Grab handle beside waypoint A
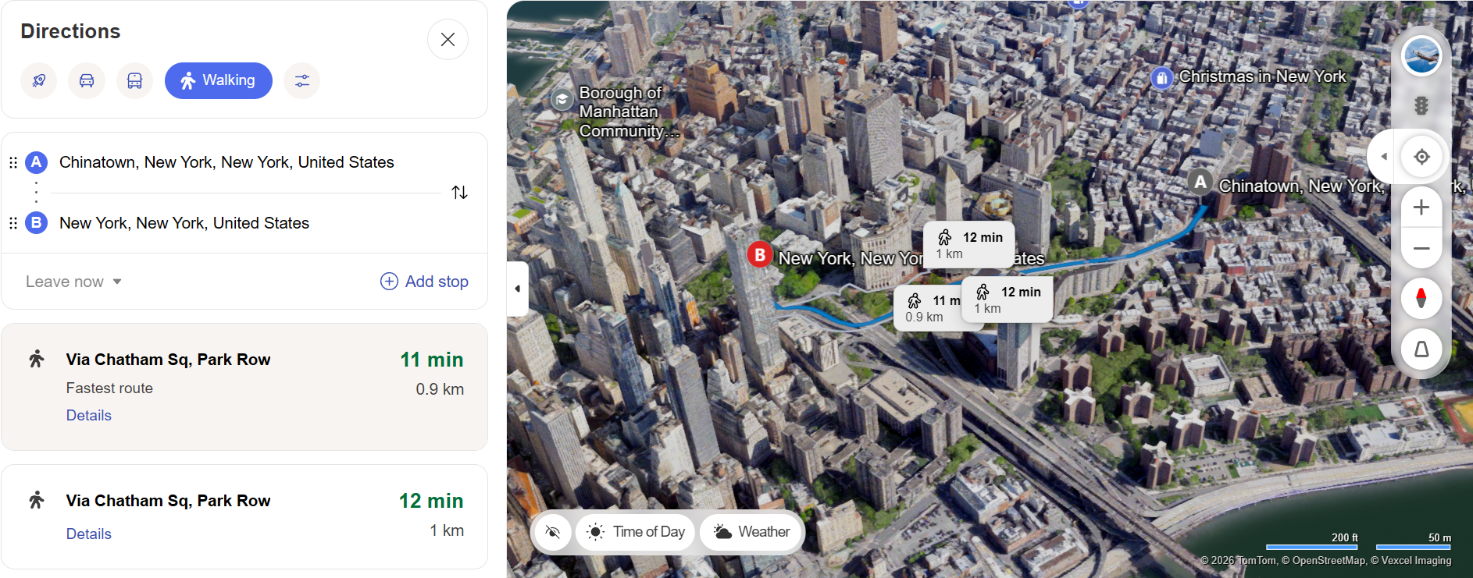This screenshot has height=578, width=1473. click(13, 162)
